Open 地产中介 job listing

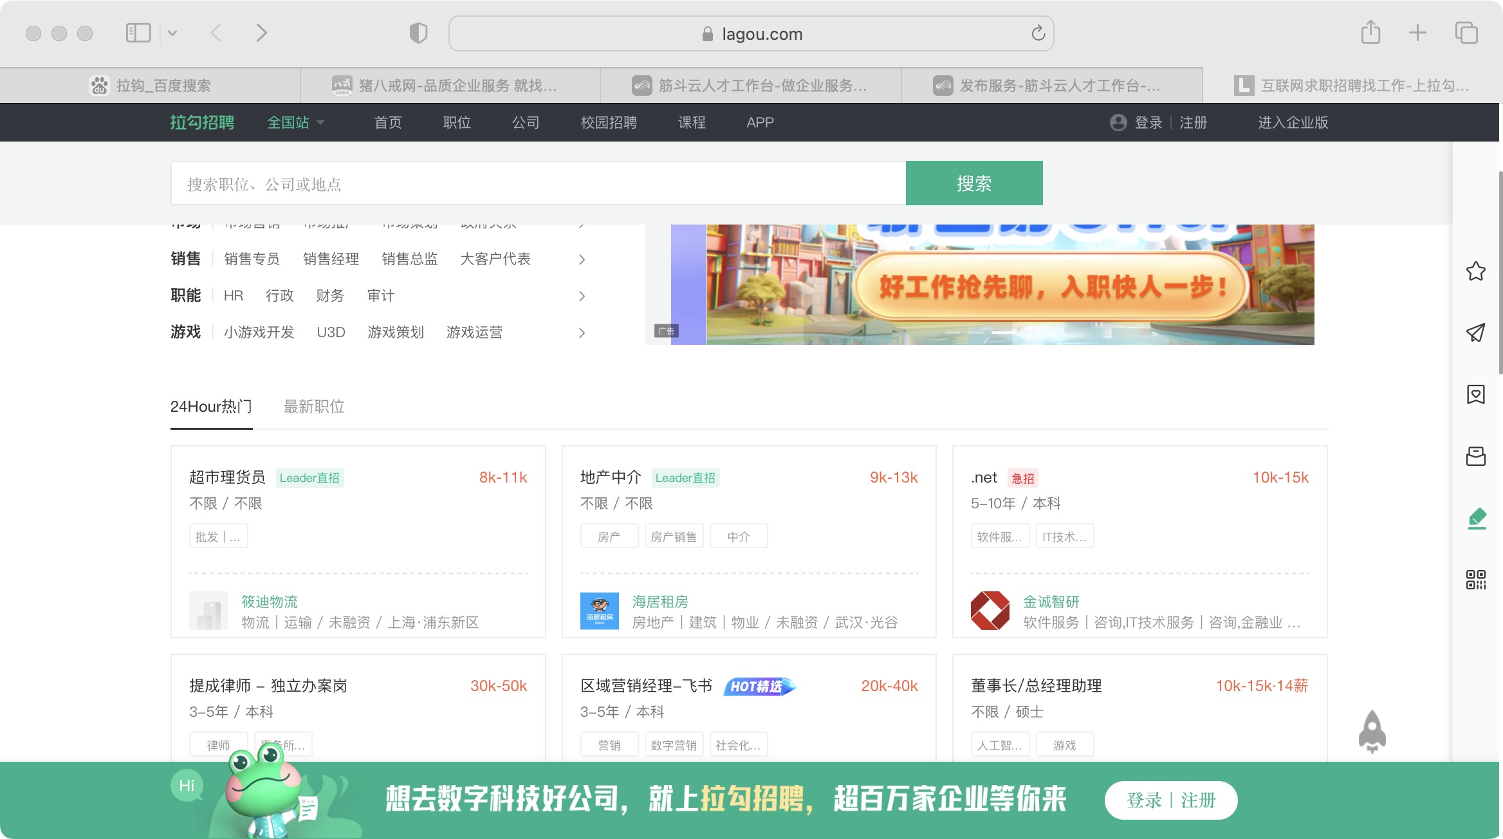pos(611,477)
